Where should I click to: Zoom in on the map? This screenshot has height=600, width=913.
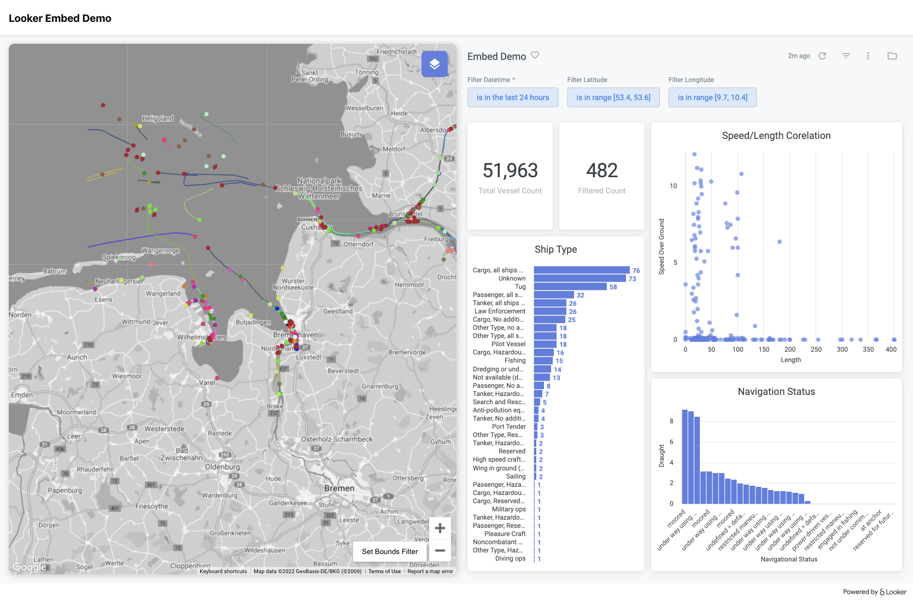pos(440,528)
